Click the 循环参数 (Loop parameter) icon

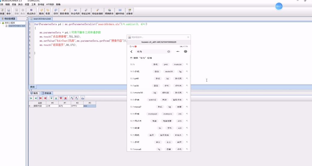pyautogui.click(x=120, y=12)
